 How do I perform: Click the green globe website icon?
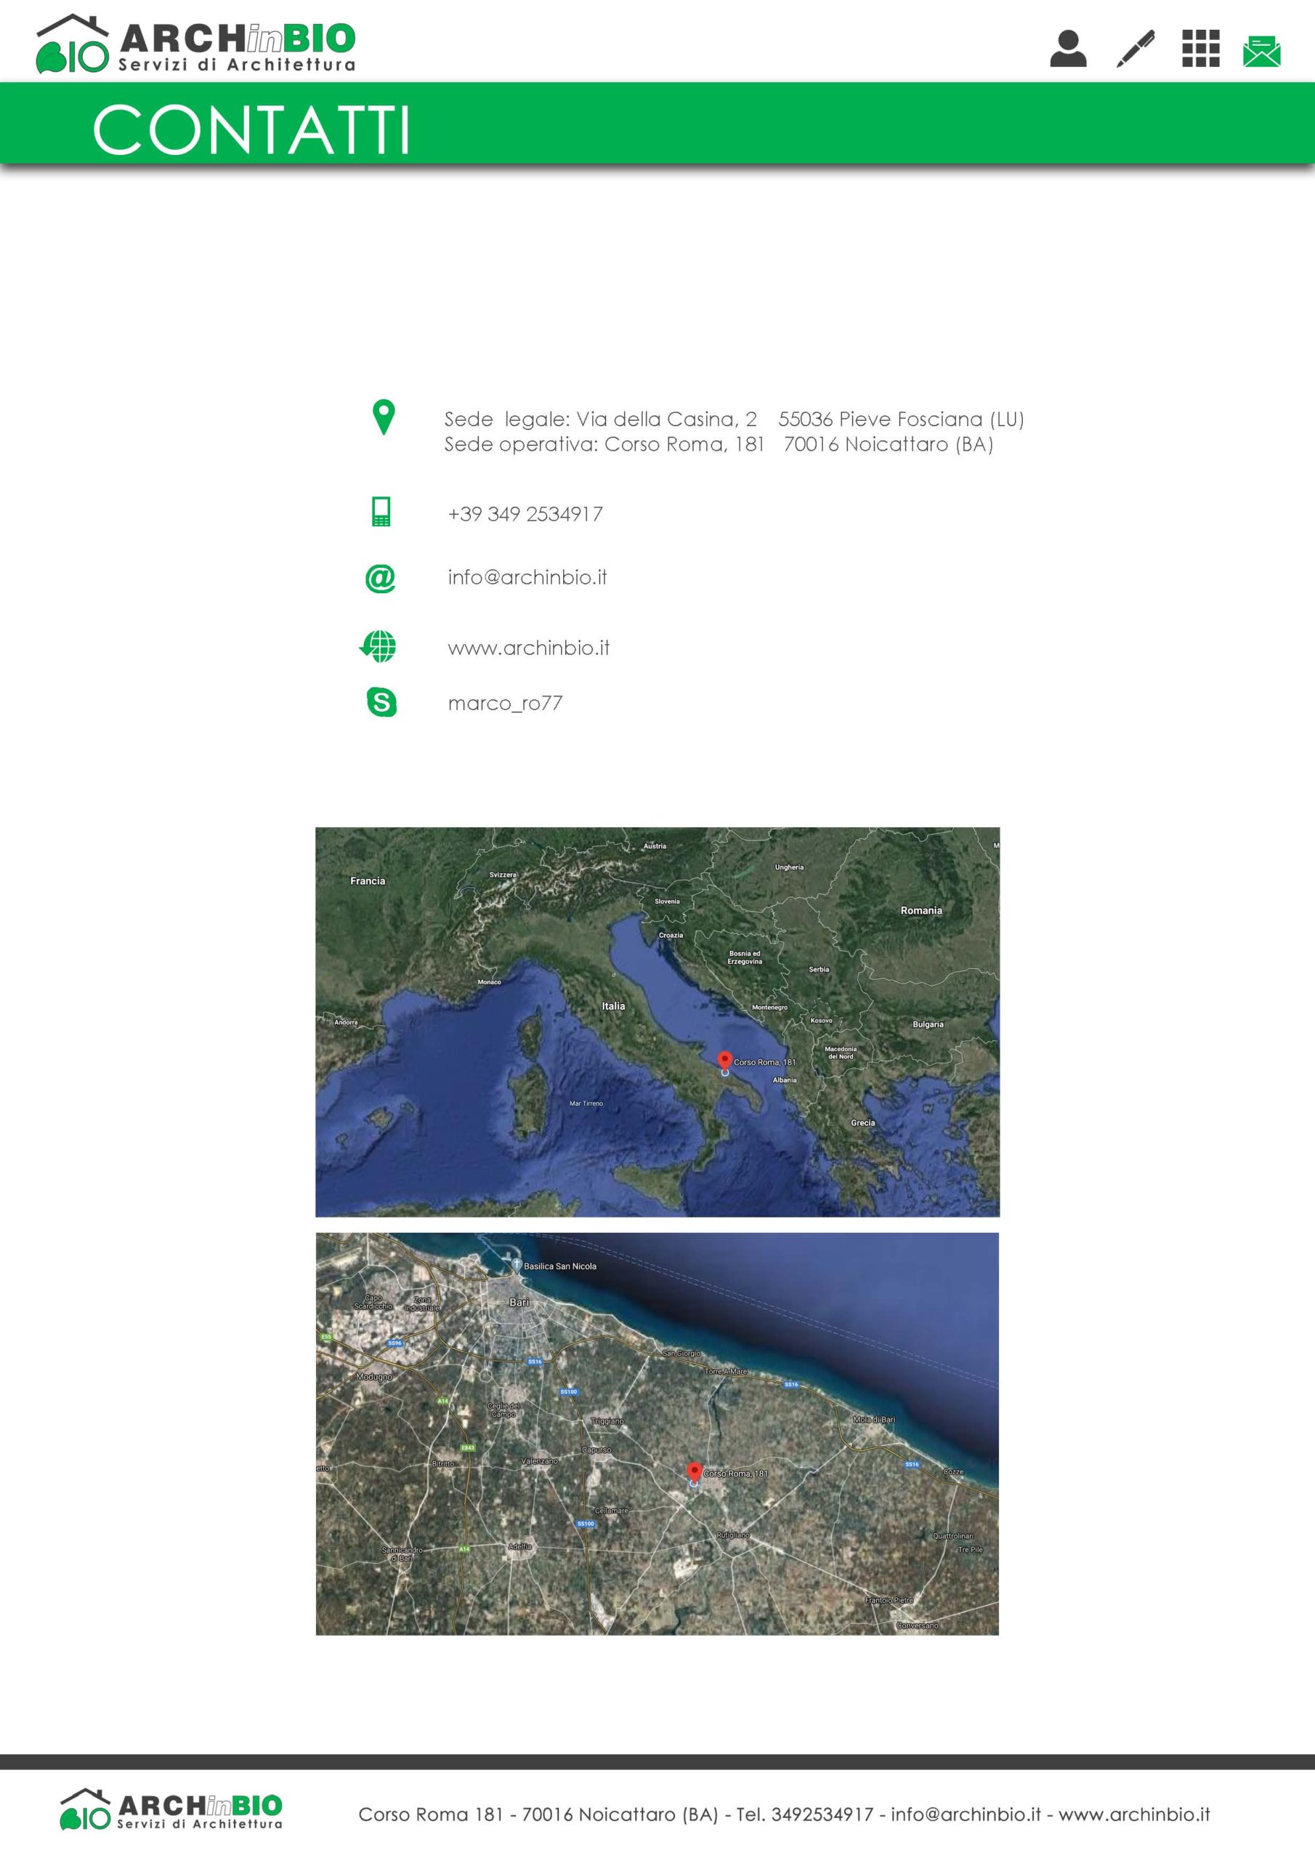(379, 647)
